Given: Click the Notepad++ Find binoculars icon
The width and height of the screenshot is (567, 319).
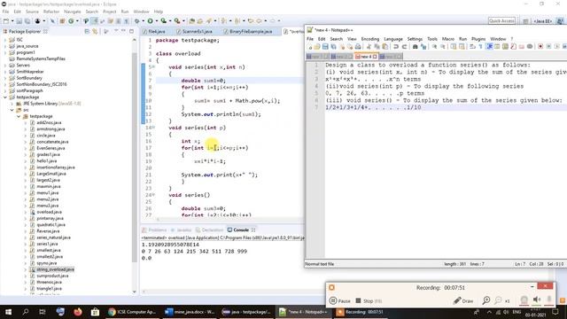Looking at the screenshot, I should (416, 47).
